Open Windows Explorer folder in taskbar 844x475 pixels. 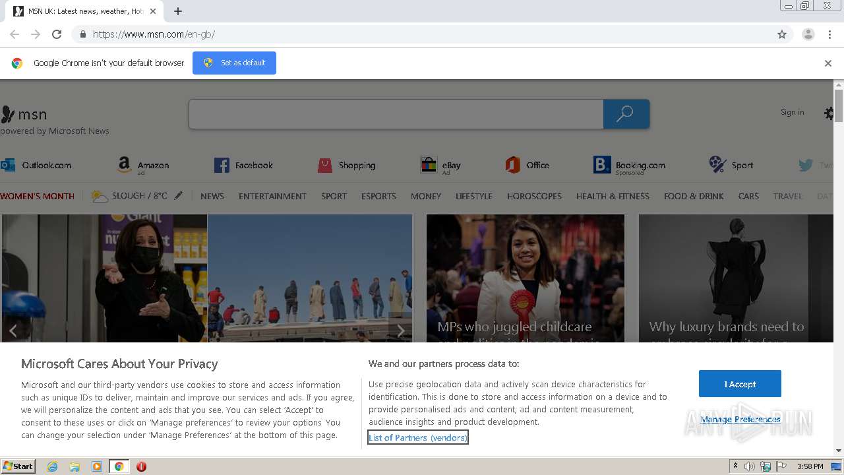coord(75,466)
